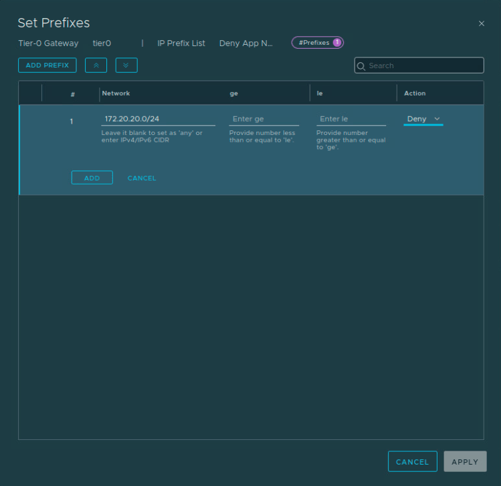Click hint 'Provide number less than or equal'
Viewport: 501px width, 486px height.
(262, 136)
